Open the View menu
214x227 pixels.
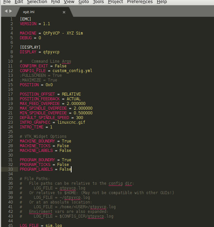click(x=69, y=2)
